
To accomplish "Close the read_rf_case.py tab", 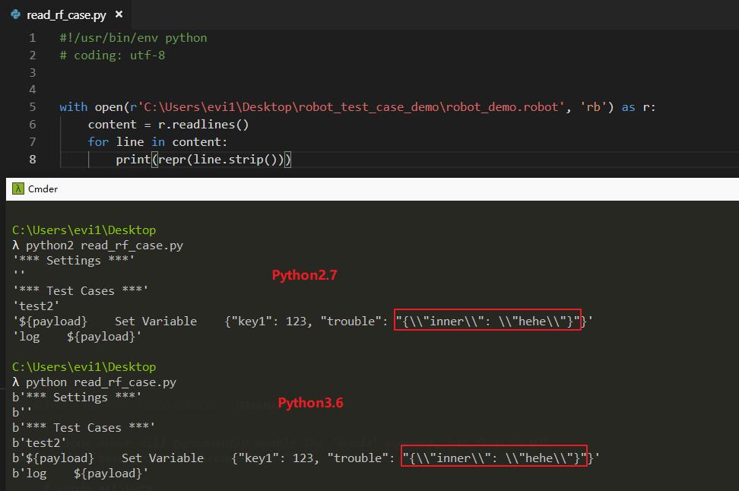I will (119, 14).
